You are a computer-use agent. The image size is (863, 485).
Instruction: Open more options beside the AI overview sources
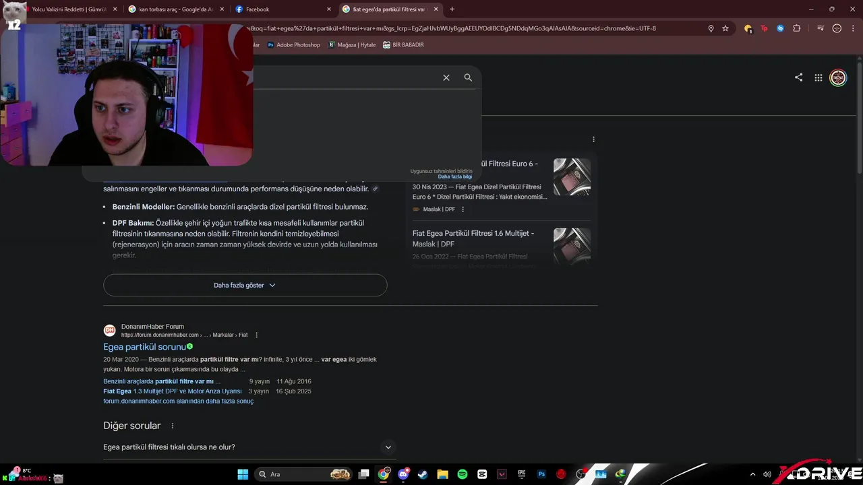594,139
